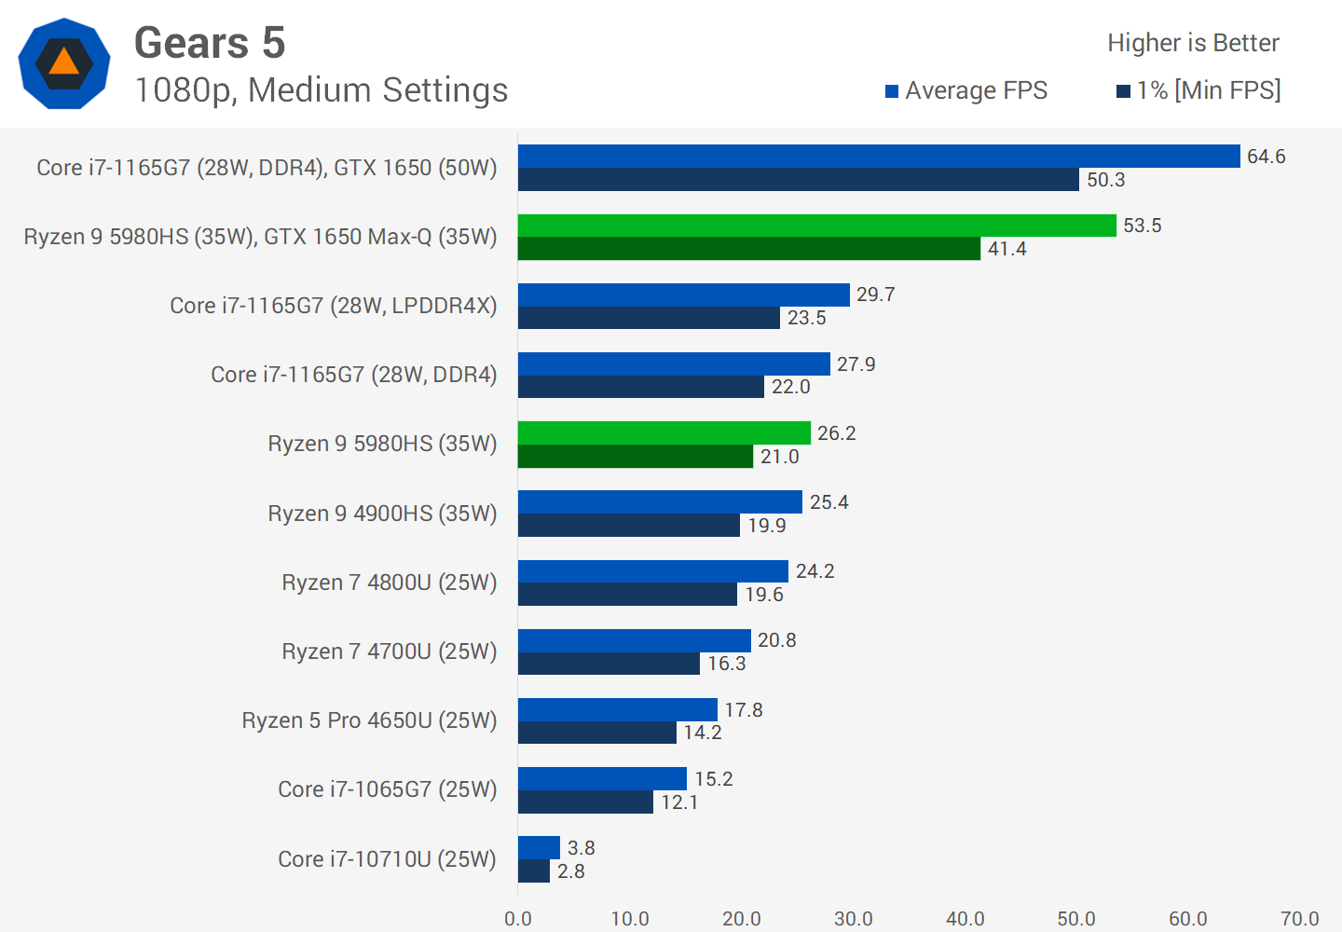Click the green 26.2 average FPS bar
This screenshot has width=1342, height=932.
664,432
